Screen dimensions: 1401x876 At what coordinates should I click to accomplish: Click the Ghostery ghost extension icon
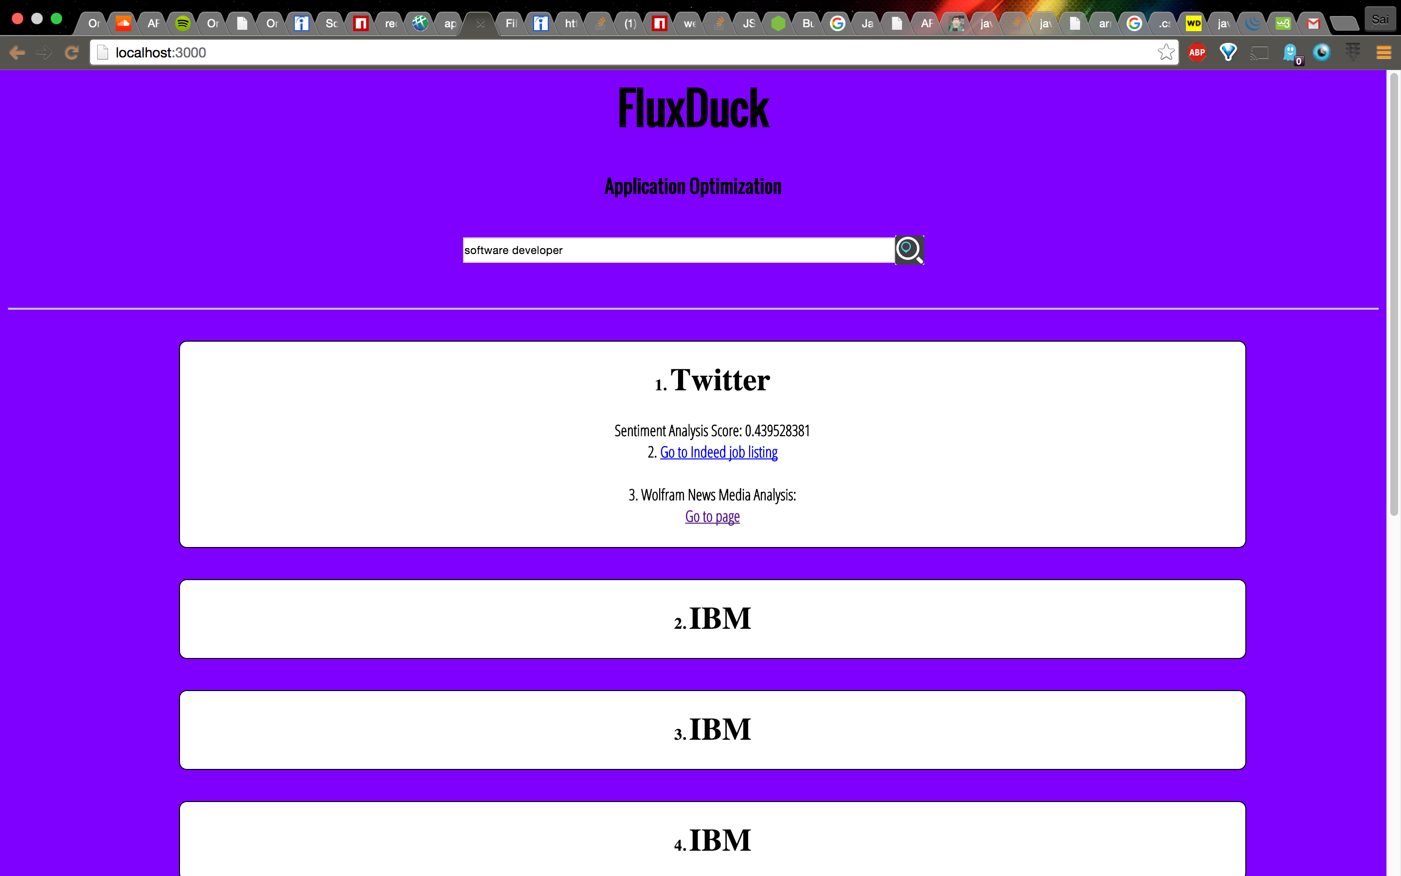point(1291,53)
